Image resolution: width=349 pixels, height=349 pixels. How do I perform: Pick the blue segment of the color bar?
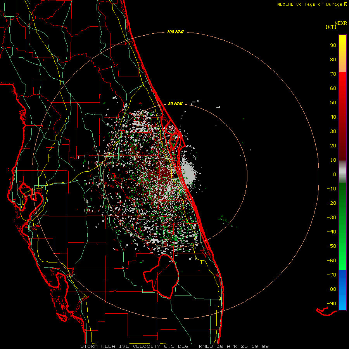[342, 290]
